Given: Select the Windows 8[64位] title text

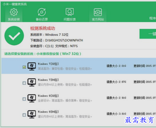Looking at the screenshot, I should coord(48,112).
